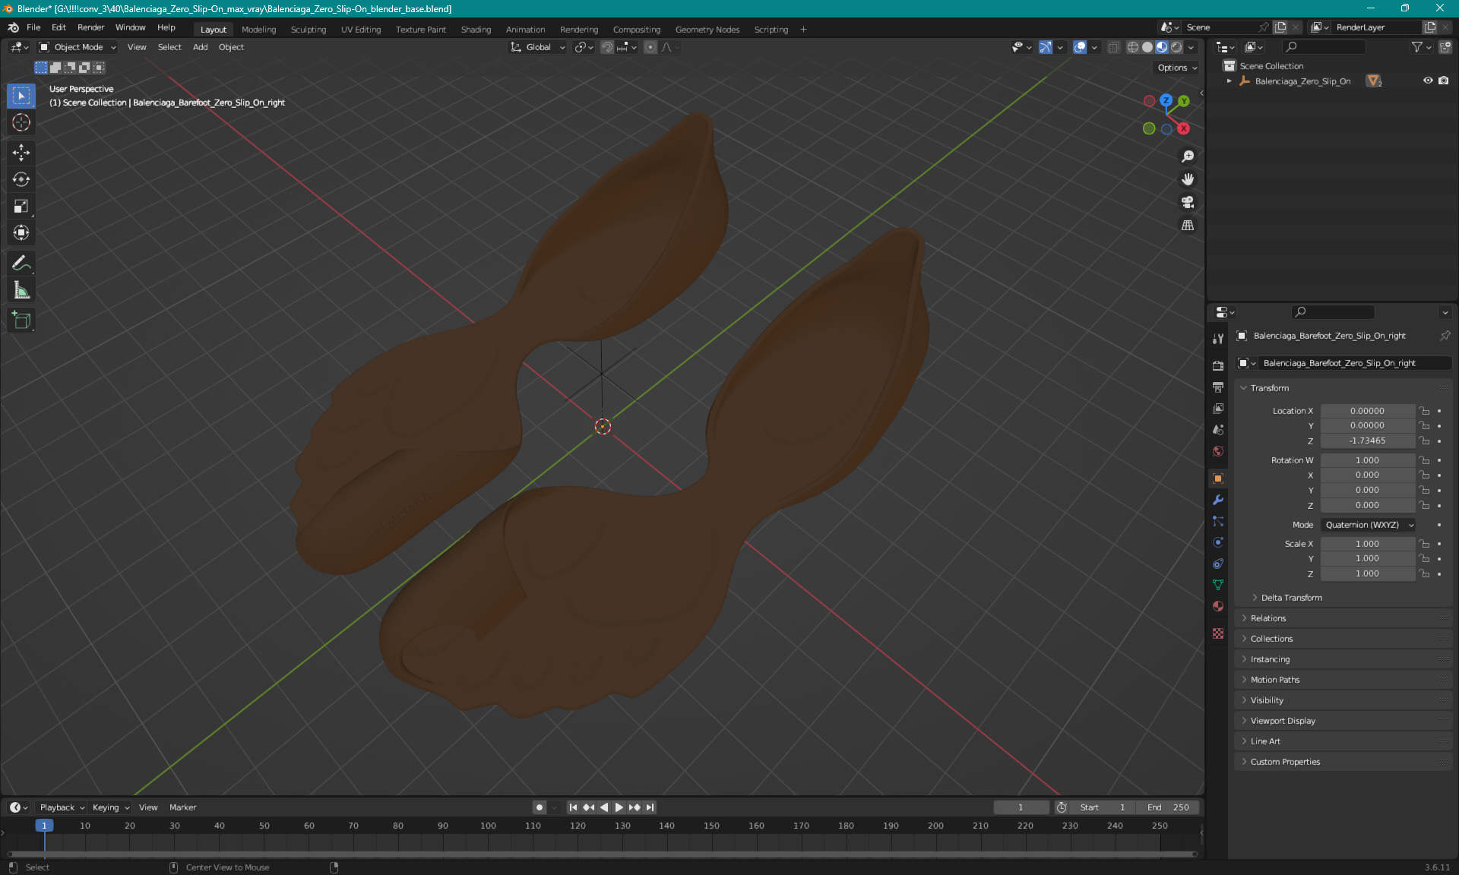Play the animation forward
The width and height of the screenshot is (1459, 875).
(619, 807)
